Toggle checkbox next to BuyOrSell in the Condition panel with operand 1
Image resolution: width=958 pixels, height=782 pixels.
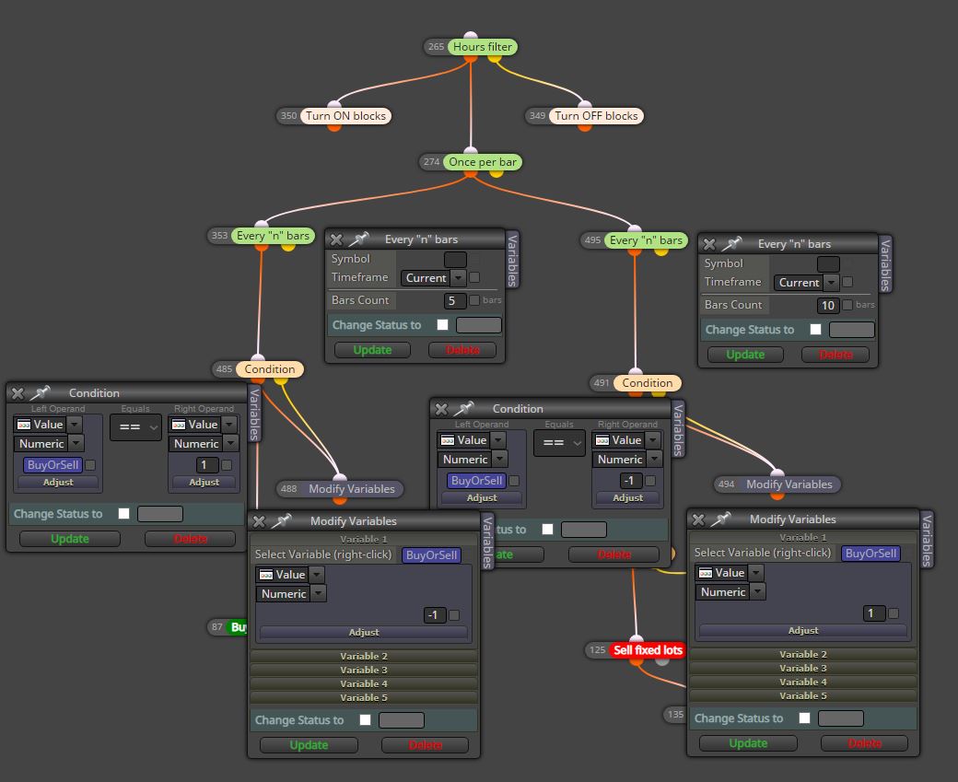(x=90, y=465)
